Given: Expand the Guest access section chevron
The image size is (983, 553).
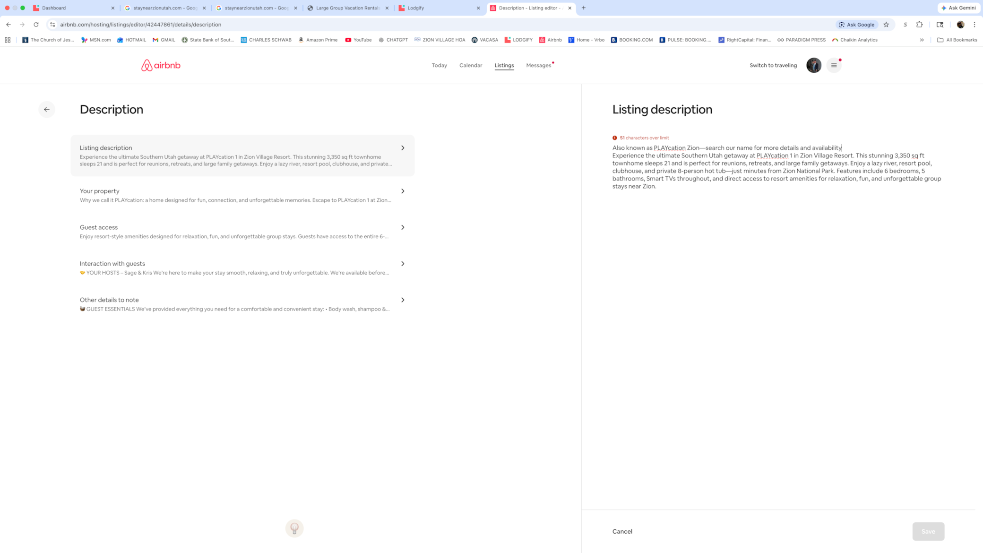Looking at the screenshot, I should (403, 227).
